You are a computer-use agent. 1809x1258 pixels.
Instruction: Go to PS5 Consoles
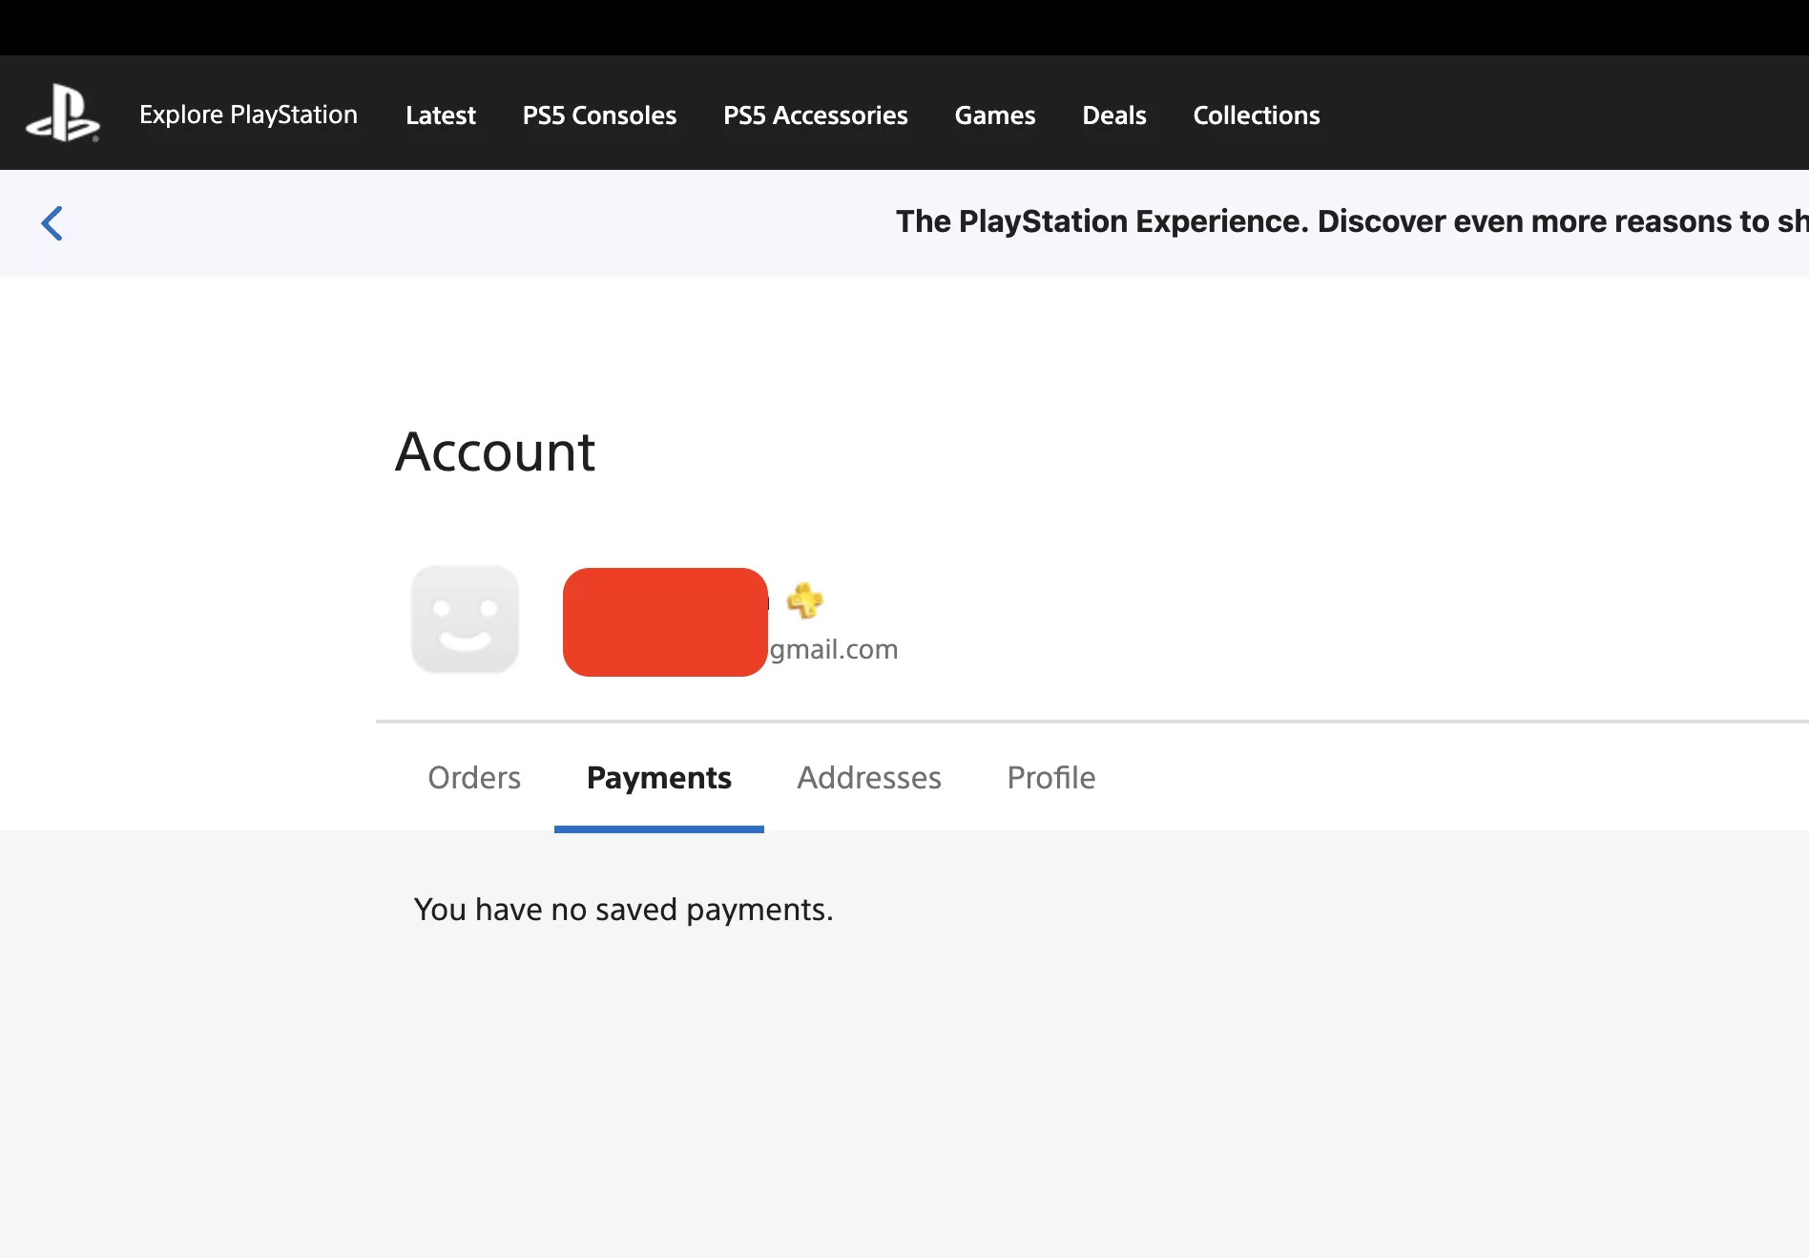pos(599,115)
